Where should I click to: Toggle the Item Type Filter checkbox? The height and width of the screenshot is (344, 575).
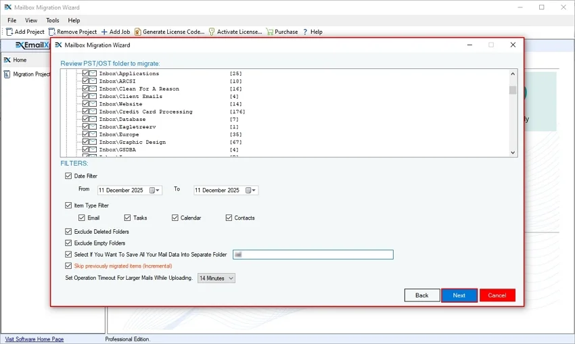68,205
